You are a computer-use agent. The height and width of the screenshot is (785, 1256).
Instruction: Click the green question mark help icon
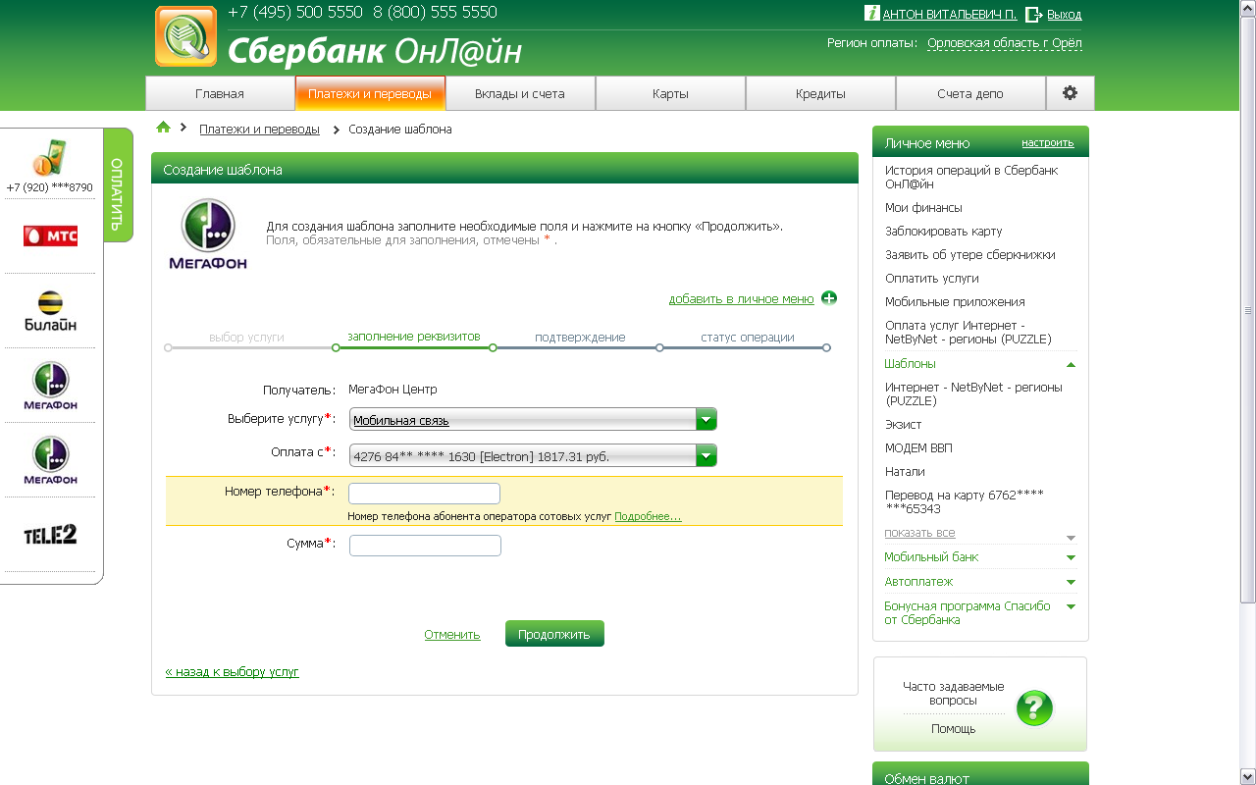pyautogui.click(x=1034, y=707)
